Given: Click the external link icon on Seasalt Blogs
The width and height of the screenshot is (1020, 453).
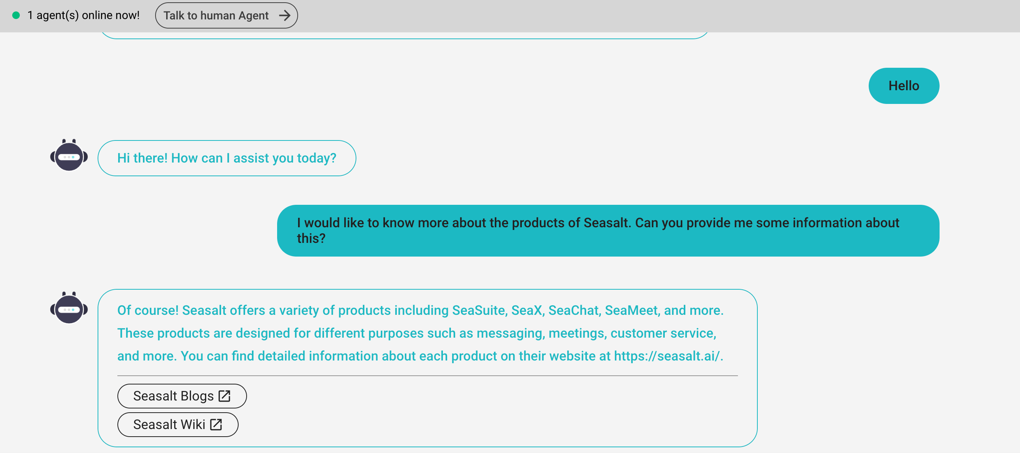Looking at the screenshot, I should pos(224,396).
